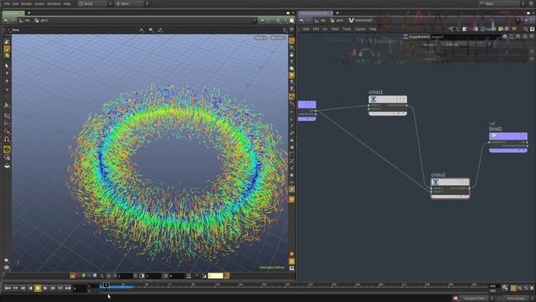Expand the bind2 node's bottom bar
This screenshot has width=536, height=302.
pos(508,150)
